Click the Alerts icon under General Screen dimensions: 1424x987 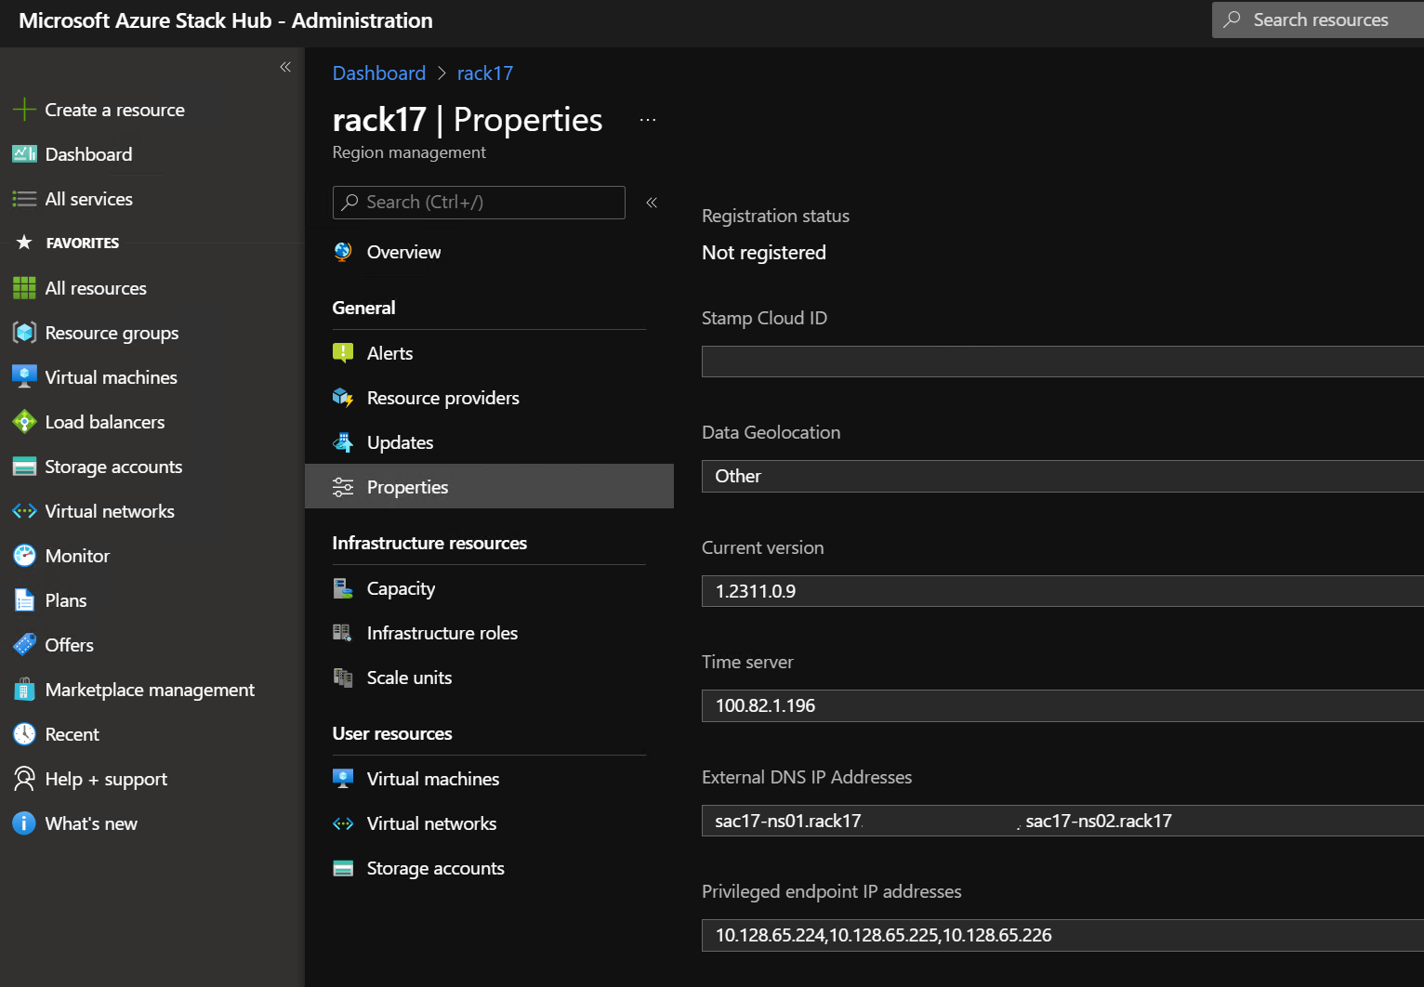click(343, 353)
